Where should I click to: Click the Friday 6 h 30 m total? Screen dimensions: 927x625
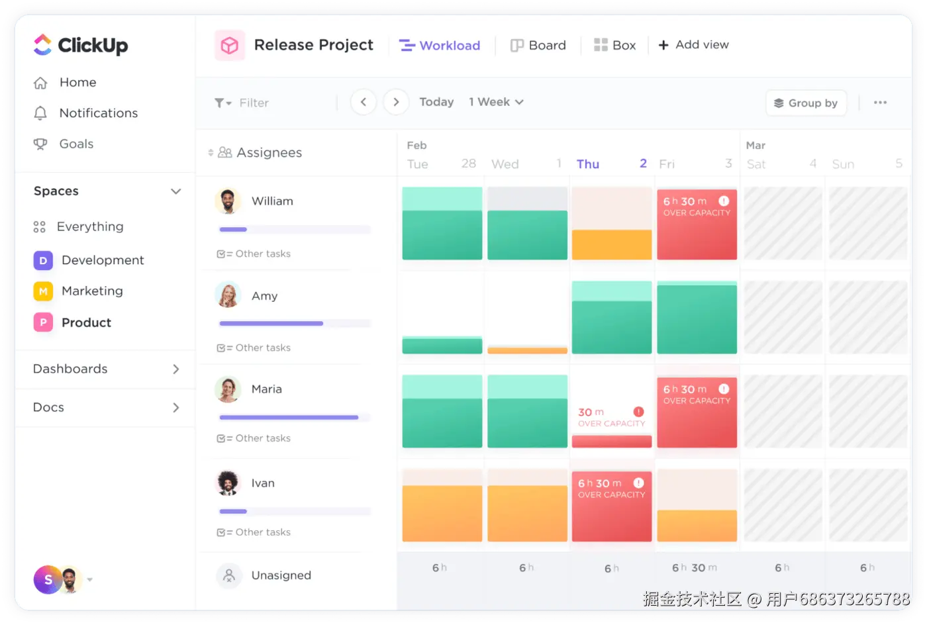pos(695,568)
